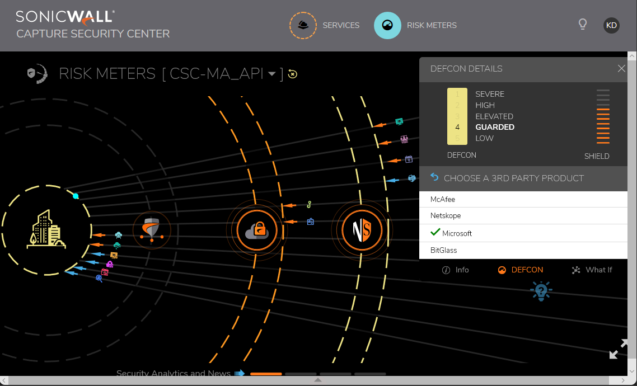The image size is (637, 386).
Task: Click the expand fullscreen arrows icon
Action: (x=619, y=349)
